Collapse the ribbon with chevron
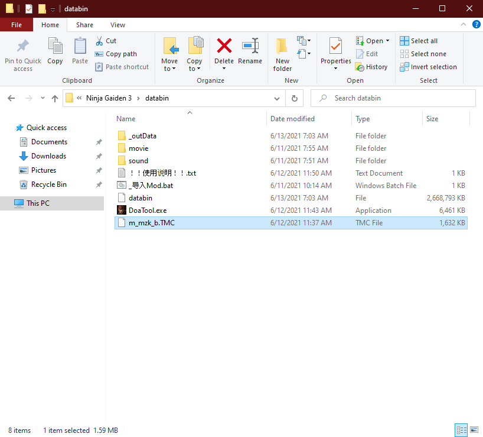Viewport: 483px width, 437px height. coord(464,24)
